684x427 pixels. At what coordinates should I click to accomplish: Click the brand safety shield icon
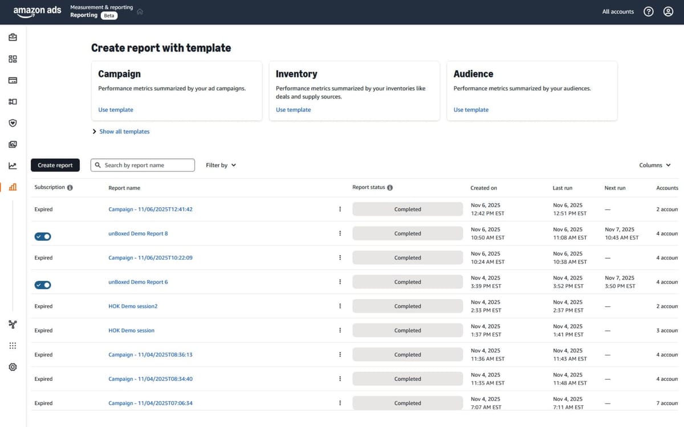13,122
